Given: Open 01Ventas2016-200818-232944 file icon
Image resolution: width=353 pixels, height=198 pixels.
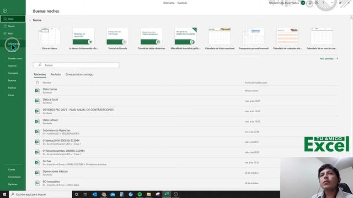Looking at the screenshot, I should coord(37,142).
